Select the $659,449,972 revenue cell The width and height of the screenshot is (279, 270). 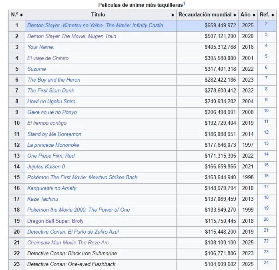(x=207, y=26)
